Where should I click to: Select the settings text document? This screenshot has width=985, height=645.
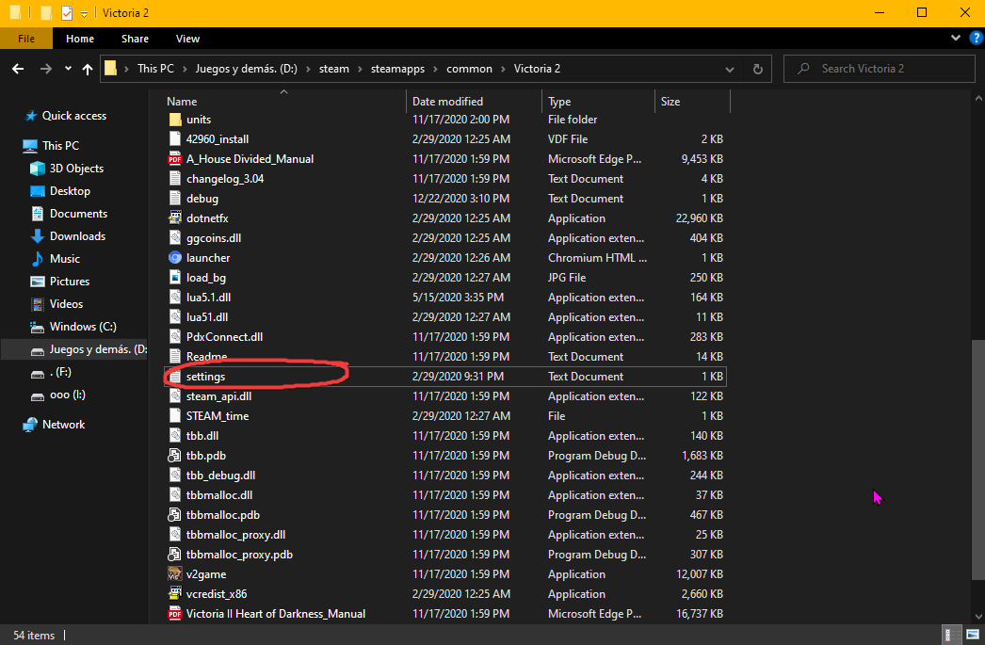[x=205, y=377]
